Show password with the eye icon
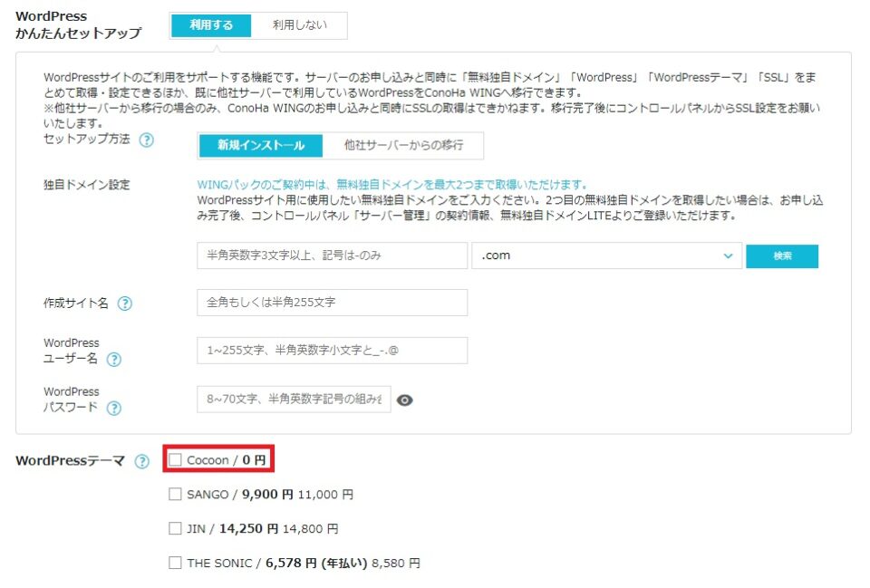Screen dimensions: 870x588 coord(404,400)
